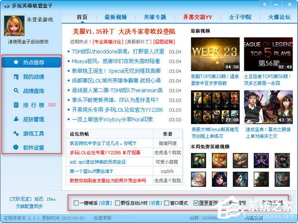This screenshot has height=223, width=298.
Task: Open video title 恶搞TOP5第23期:温泉里惨中百步穿杨箭
Action: (x=215, y=79)
